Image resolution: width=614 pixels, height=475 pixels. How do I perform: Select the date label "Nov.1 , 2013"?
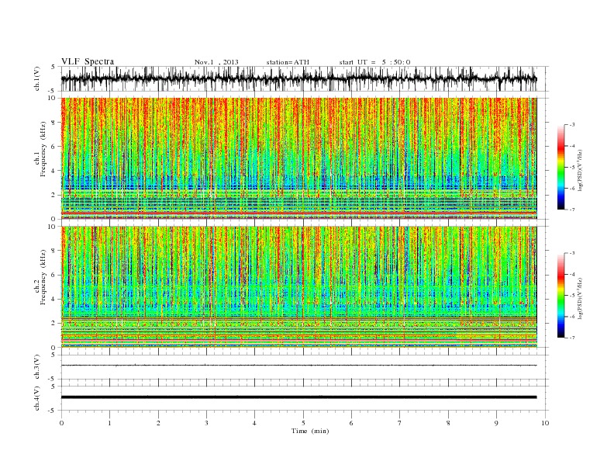click(x=216, y=62)
